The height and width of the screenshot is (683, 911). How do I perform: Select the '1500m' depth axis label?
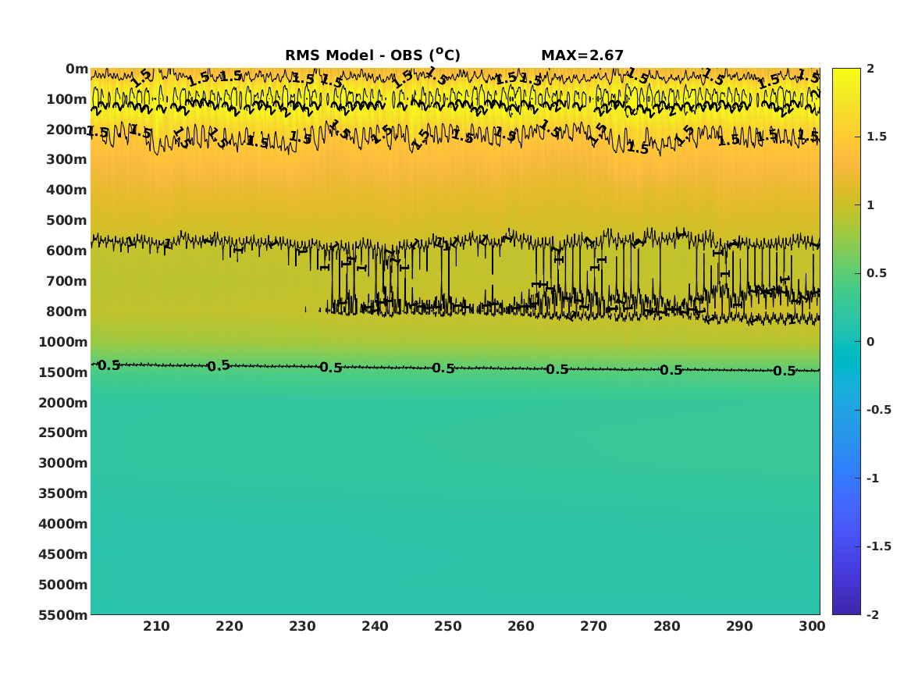tap(63, 372)
